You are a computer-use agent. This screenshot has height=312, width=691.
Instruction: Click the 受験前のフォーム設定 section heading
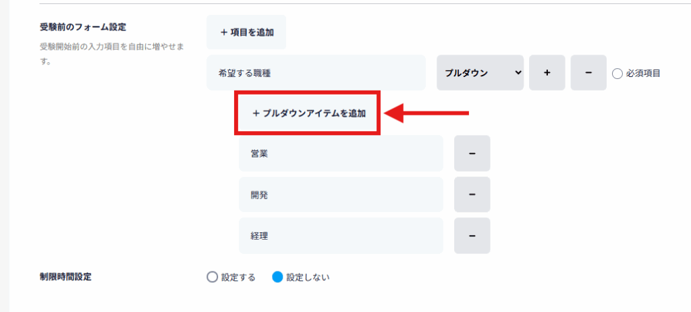coord(83,27)
